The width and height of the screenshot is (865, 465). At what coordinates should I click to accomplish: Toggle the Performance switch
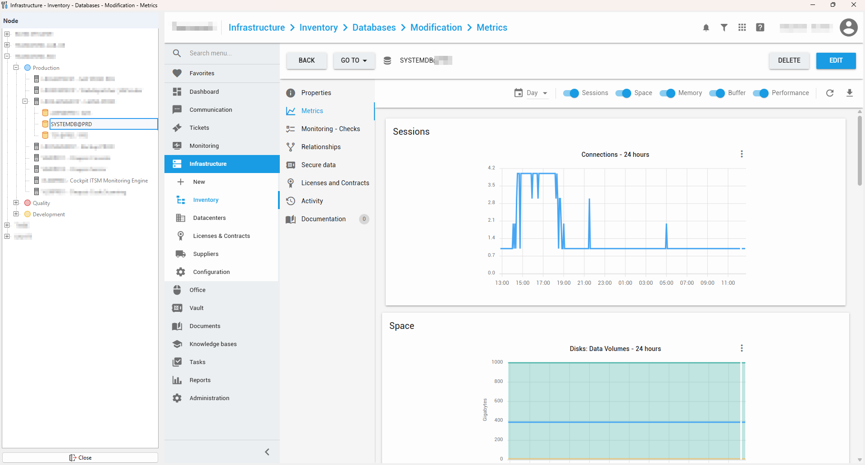pyautogui.click(x=760, y=93)
